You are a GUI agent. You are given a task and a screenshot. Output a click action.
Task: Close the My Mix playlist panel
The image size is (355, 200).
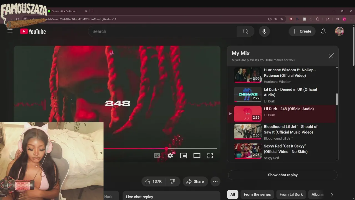pos(331,56)
